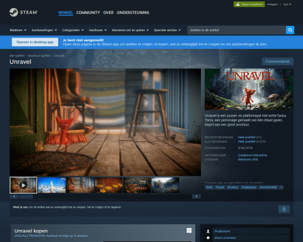The image size is (303, 242).
Task: Open Coldwood Interactive developer link
Action: point(253,155)
